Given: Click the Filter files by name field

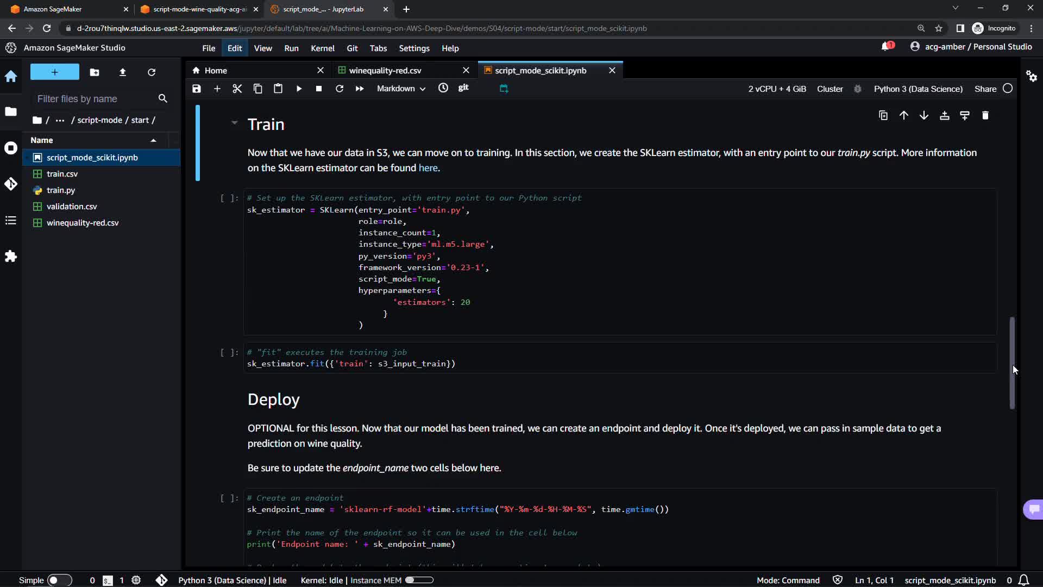Looking at the screenshot, I should (x=93, y=99).
